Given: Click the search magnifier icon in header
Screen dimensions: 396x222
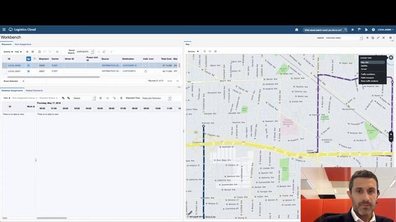Looking at the screenshot, I should [x=345, y=30].
